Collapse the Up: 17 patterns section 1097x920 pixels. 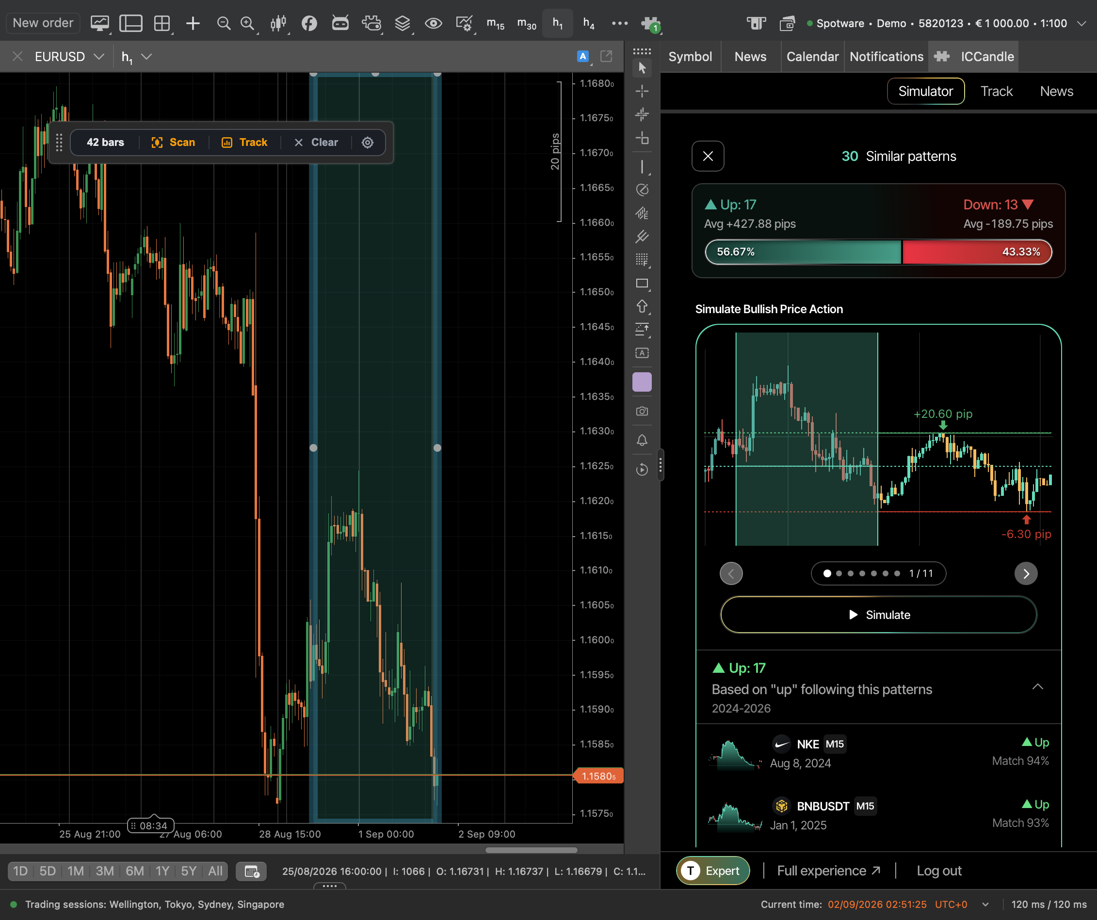1037,687
